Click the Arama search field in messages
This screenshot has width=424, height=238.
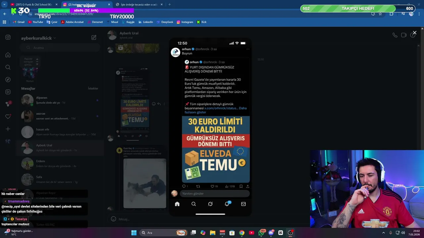click(60, 48)
